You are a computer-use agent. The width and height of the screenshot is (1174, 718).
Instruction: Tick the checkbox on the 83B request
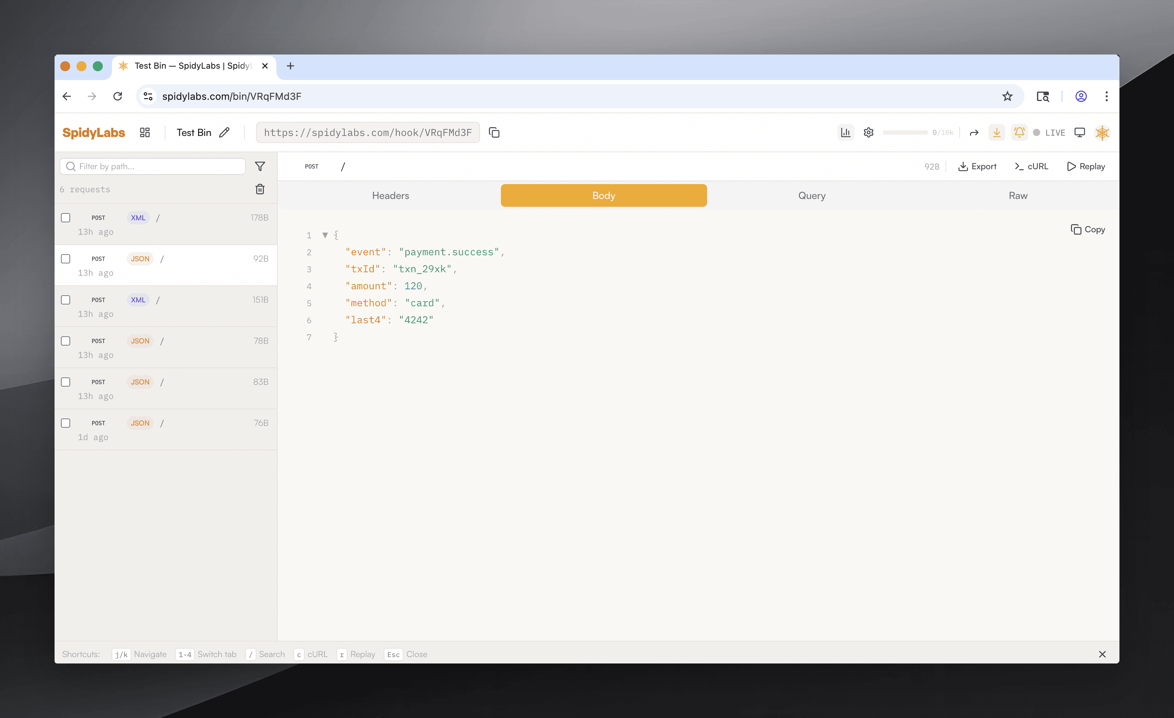click(66, 382)
